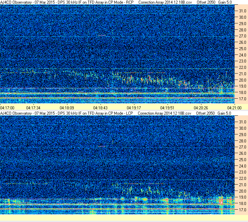This screenshot has width=248, height=222.
Task: Click the 26.0 frequency label on LCP axis
Action: tap(242, 153)
